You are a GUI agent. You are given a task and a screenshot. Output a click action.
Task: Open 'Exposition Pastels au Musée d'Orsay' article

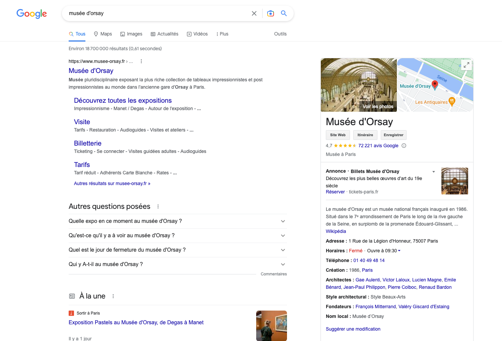136,322
